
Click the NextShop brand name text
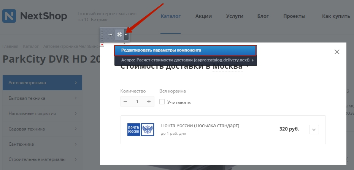[x=44, y=16]
